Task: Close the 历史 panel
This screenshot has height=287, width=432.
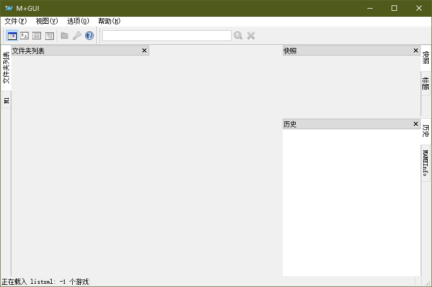Action: [416, 124]
